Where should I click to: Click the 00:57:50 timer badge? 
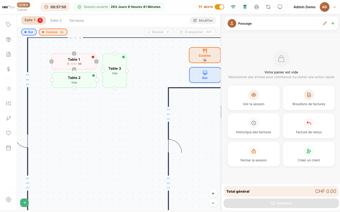point(55,7)
